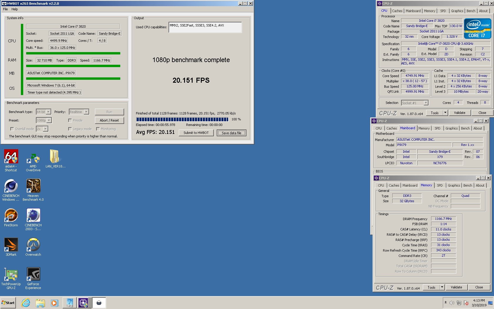Open the Priority Realtime dropdown
The image size is (494, 309).
pyautogui.click(x=79, y=112)
